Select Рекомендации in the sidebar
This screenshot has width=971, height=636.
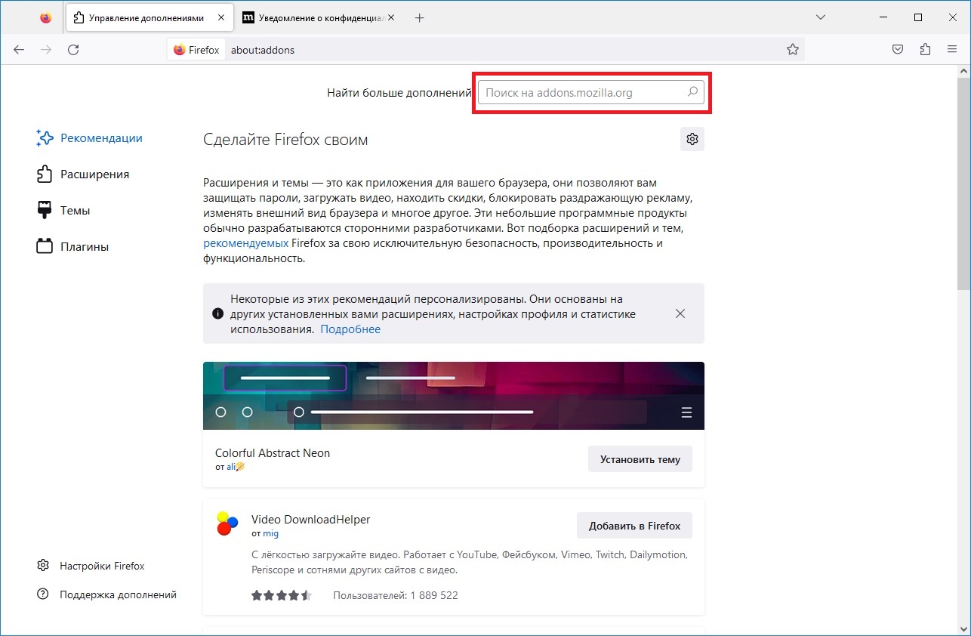pyautogui.click(x=90, y=138)
